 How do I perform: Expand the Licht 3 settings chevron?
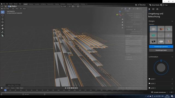pos(172,88)
